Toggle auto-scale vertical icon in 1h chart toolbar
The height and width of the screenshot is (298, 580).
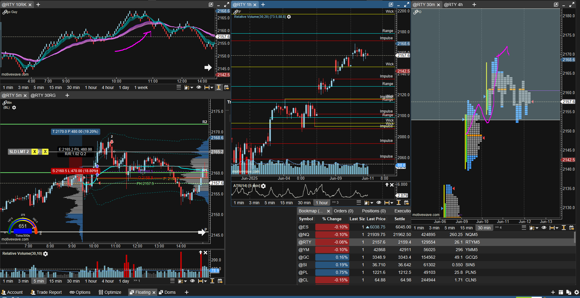[x=398, y=203]
